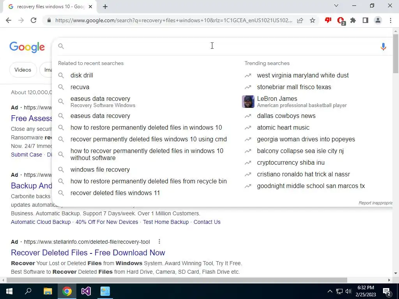Share this page icon in address bar
The width and height of the screenshot is (399, 299).
(x=300, y=20)
